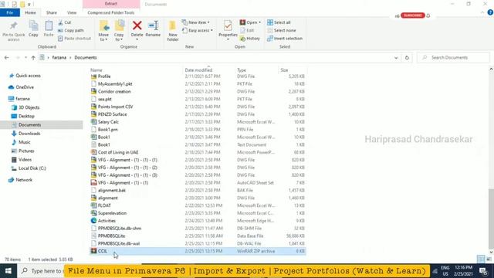The image size is (494, 278).
Task: Open the Easy access dropdown
Action: click(x=198, y=30)
